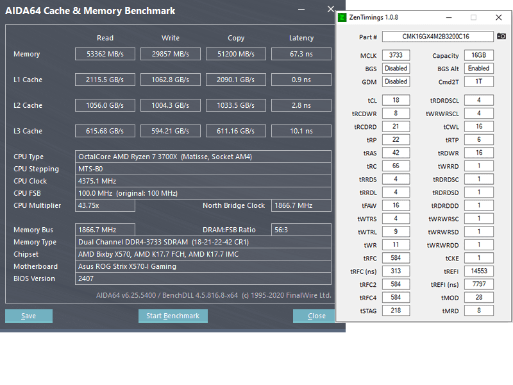This screenshot has width=513, height=385.
Task: Click the tRTP value 6
Action: coord(478,139)
